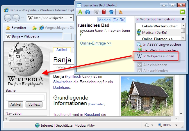The height and width of the screenshot is (131, 189).
Task: Click the 'Banja' article heading
Action: coord(62,60)
